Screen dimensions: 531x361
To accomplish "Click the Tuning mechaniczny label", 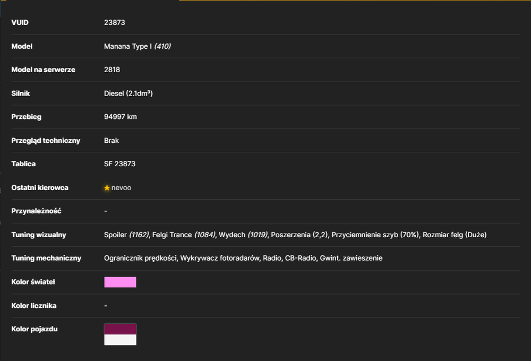I will tap(46, 258).
